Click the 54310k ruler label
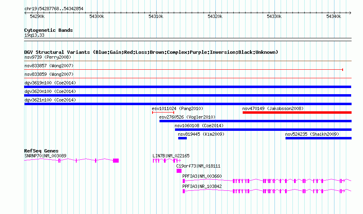The height and width of the screenshot is (214, 363). click(x=156, y=16)
